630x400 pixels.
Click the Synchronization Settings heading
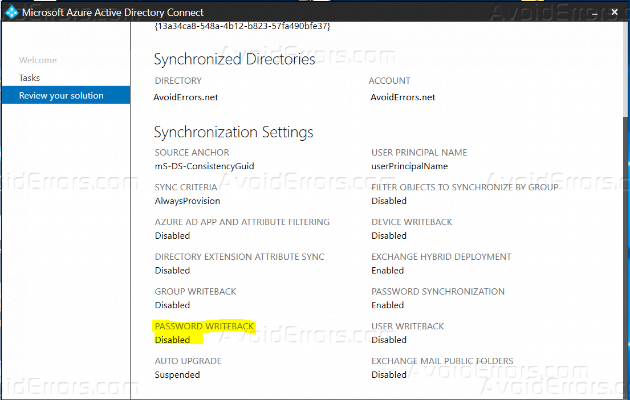[x=234, y=132]
